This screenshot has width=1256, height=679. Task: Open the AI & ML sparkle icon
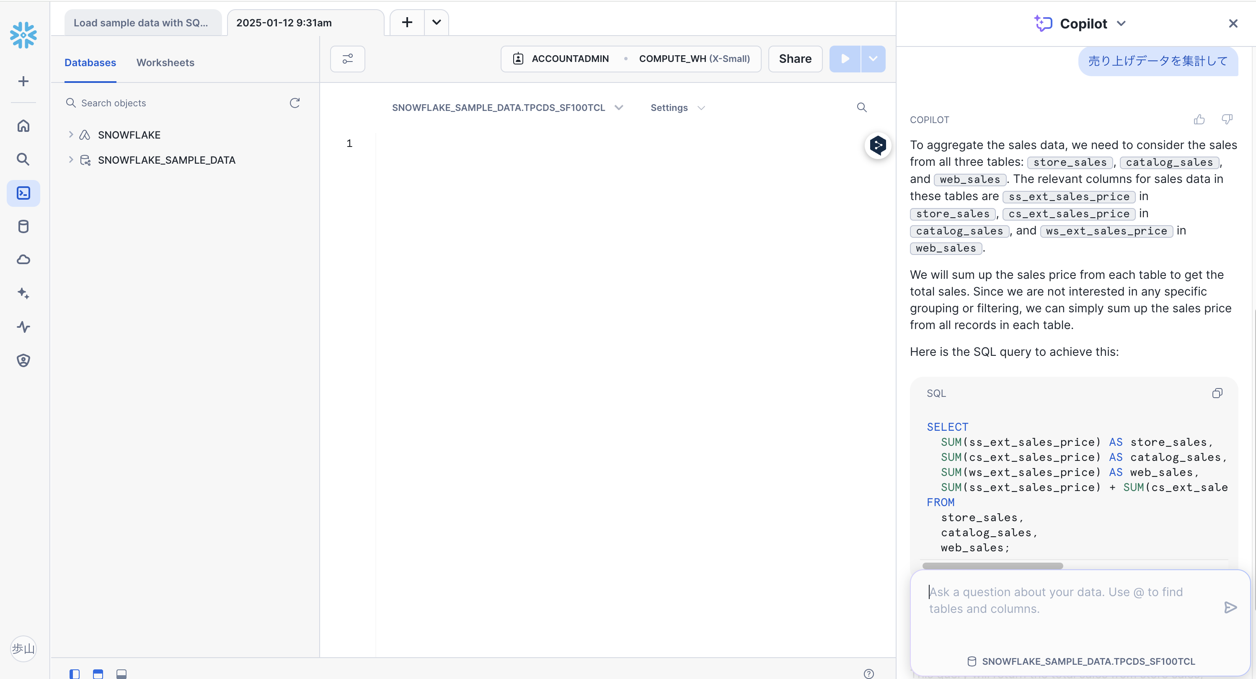click(23, 293)
